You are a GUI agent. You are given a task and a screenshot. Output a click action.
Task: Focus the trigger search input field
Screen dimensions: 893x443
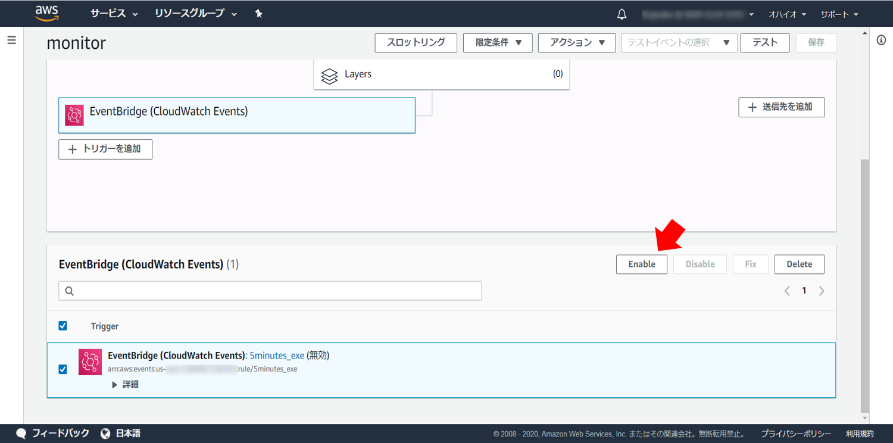click(x=270, y=291)
